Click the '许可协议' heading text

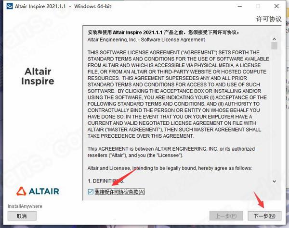[x=269, y=19]
